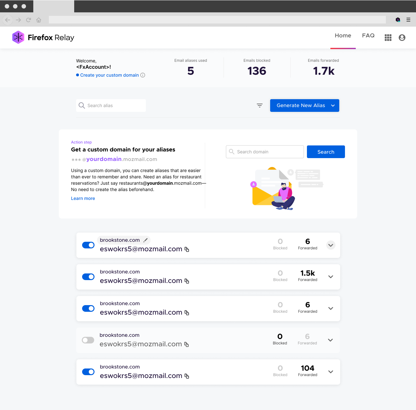Click the blue Search domain button
Screen dimensions: 416x410
click(x=326, y=152)
